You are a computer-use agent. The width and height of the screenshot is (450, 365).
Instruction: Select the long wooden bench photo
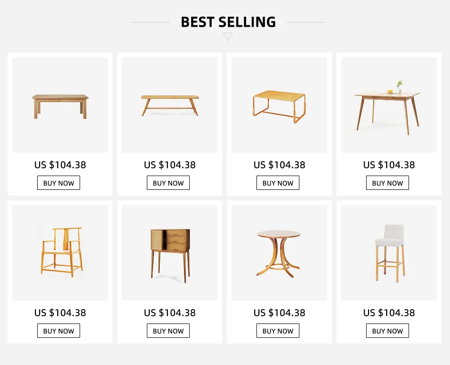170,105
